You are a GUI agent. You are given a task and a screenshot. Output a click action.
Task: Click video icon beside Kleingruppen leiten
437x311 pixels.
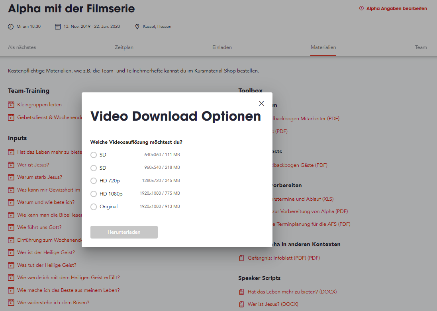[x=11, y=105]
